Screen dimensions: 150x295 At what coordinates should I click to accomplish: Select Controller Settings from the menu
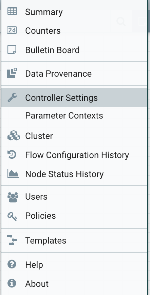74,97
